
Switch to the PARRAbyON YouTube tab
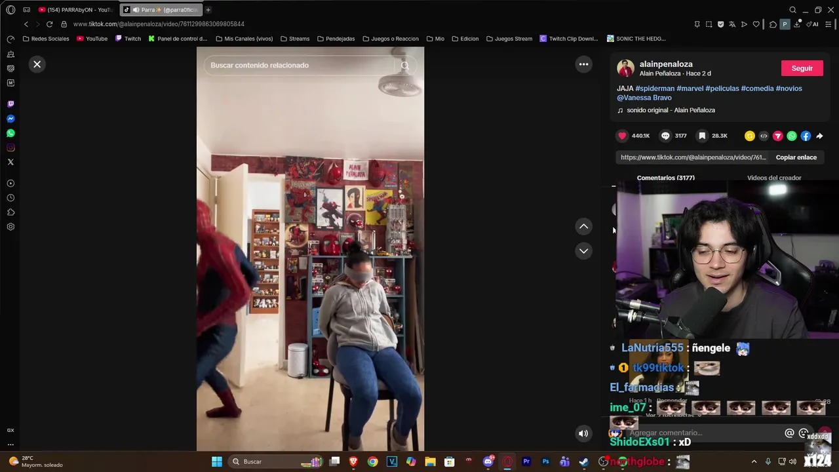(75, 10)
